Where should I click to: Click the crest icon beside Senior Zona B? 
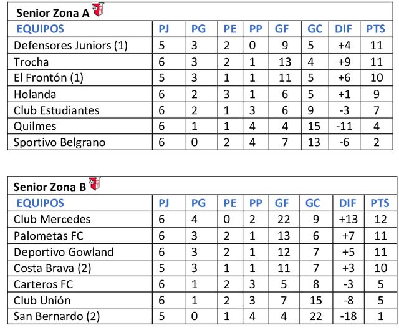pos(95,185)
